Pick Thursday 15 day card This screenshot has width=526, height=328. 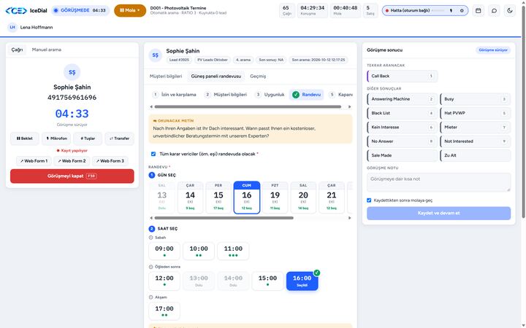click(218, 198)
